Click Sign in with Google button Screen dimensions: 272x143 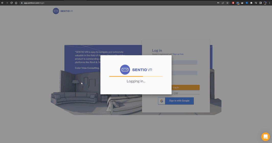pyautogui.click(x=176, y=101)
